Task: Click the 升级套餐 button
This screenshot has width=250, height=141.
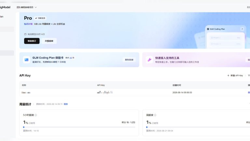Action: [49, 41]
